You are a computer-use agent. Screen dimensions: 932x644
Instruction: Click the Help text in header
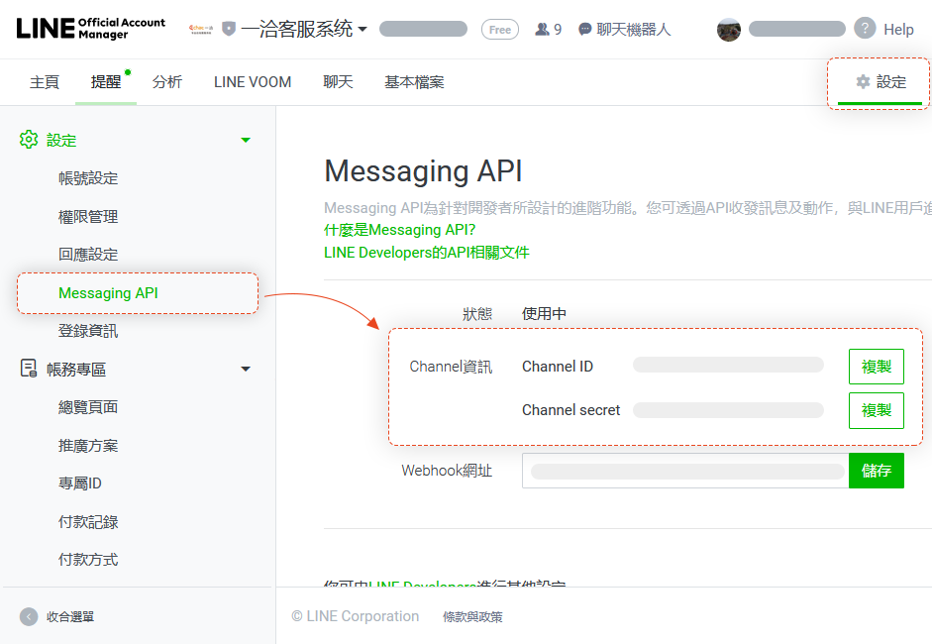click(x=898, y=29)
